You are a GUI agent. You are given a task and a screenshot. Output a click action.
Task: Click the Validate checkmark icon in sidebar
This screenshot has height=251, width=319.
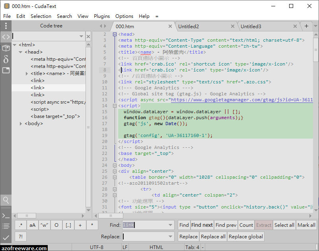(x=6, y=238)
